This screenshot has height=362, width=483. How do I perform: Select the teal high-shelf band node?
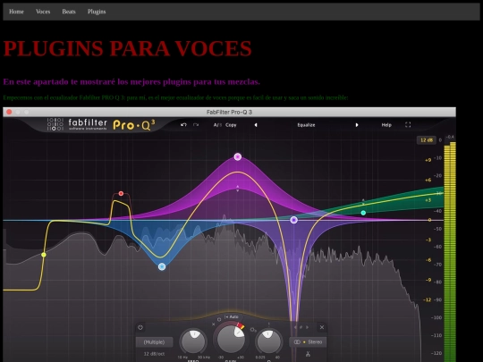363,213
